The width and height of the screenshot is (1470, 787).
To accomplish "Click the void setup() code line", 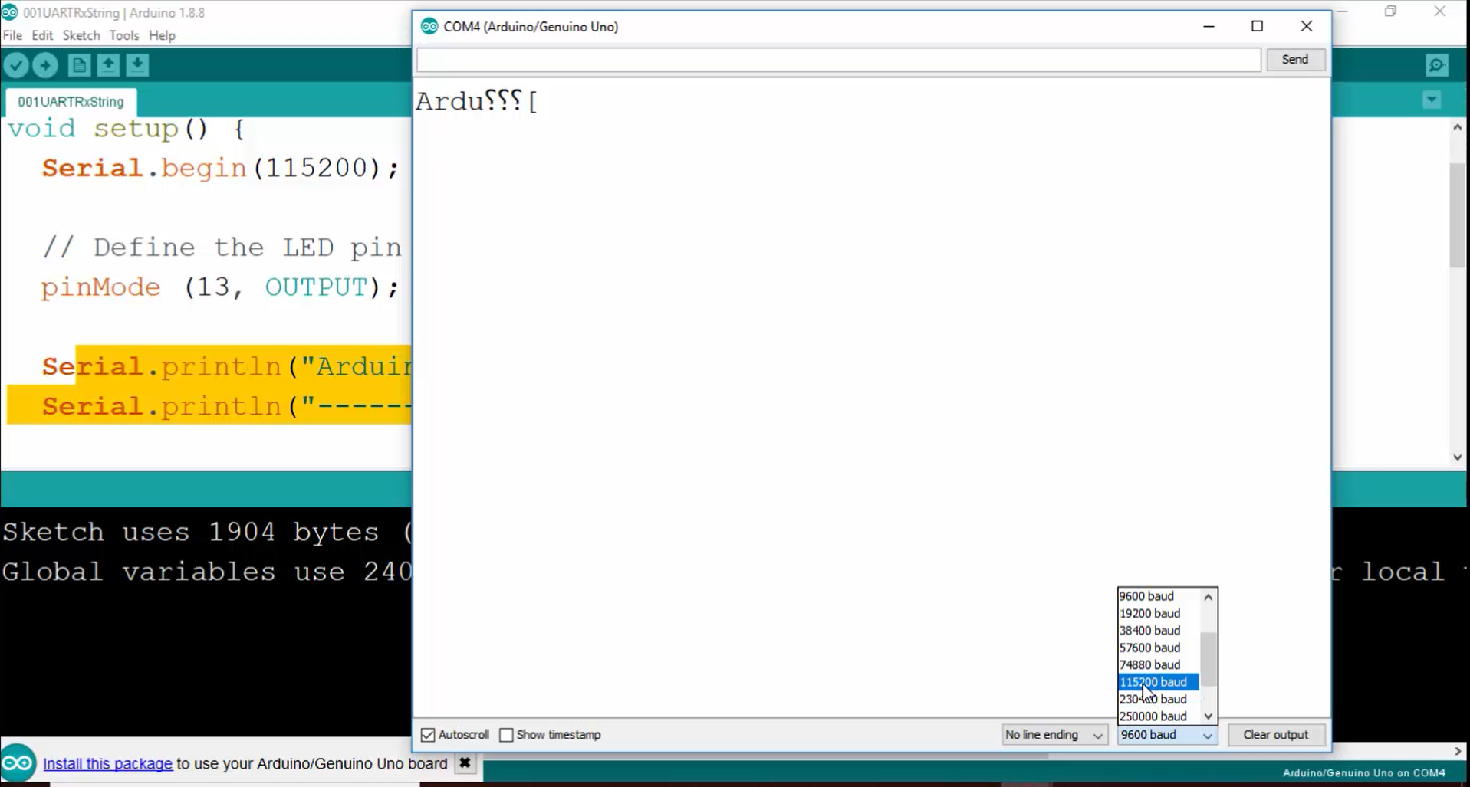I will [x=127, y=129].
